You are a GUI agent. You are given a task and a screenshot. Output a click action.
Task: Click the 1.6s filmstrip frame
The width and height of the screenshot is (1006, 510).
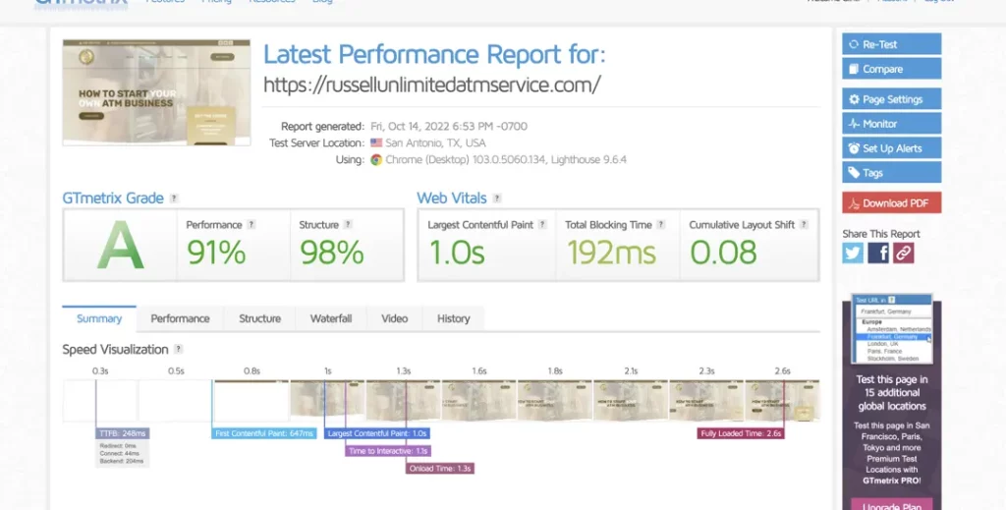[478, 400]
